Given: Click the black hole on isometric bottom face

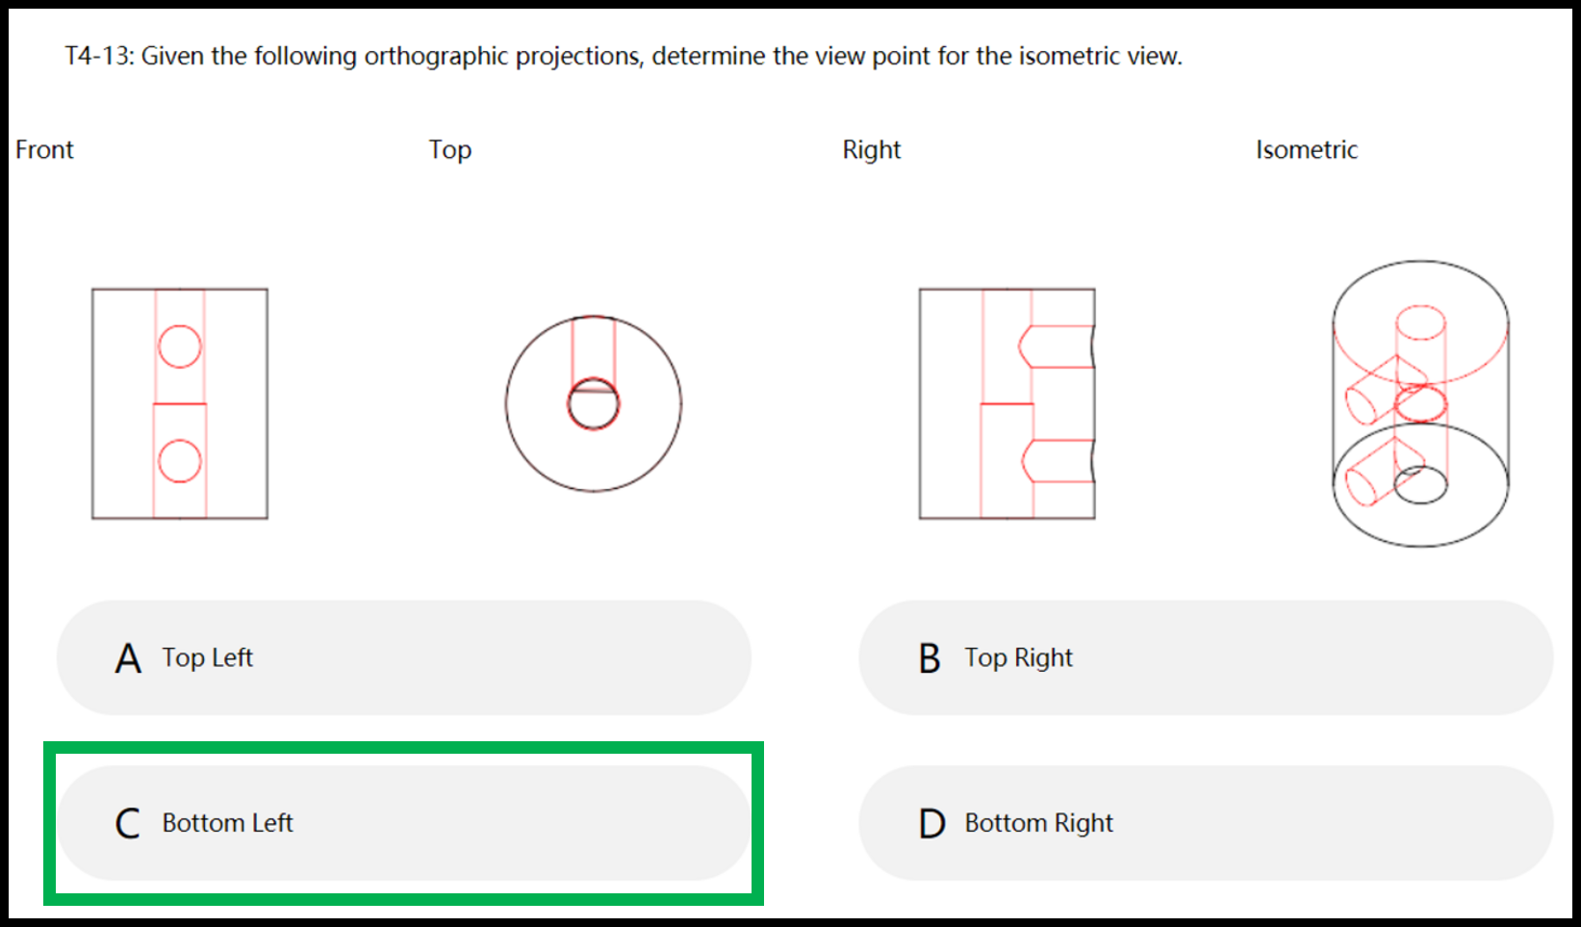Looking at the screenshot, I should (x=1420, y=485).
